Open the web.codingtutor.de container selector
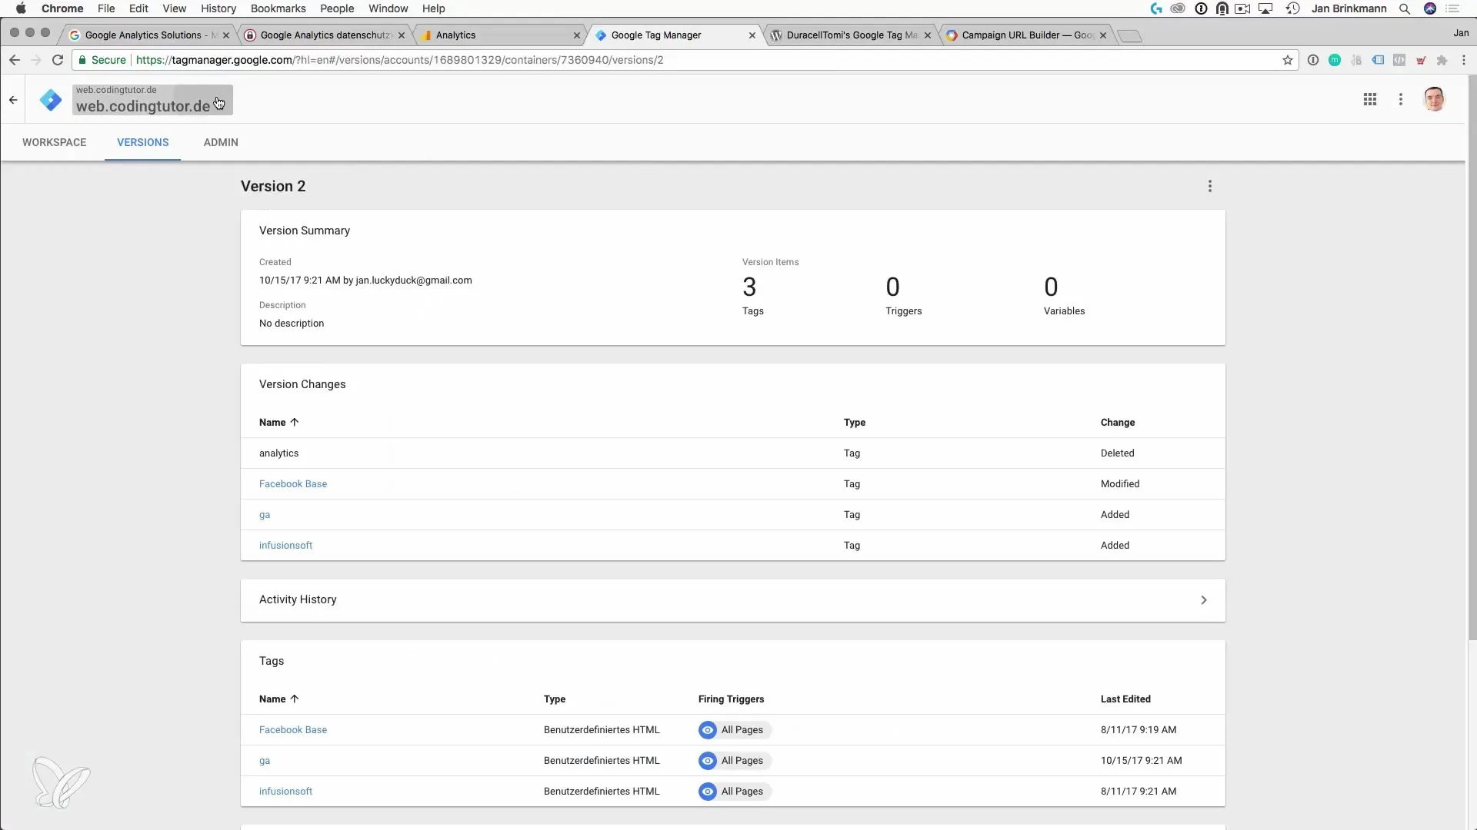The image size is (1477, 830). click(152, 100)
